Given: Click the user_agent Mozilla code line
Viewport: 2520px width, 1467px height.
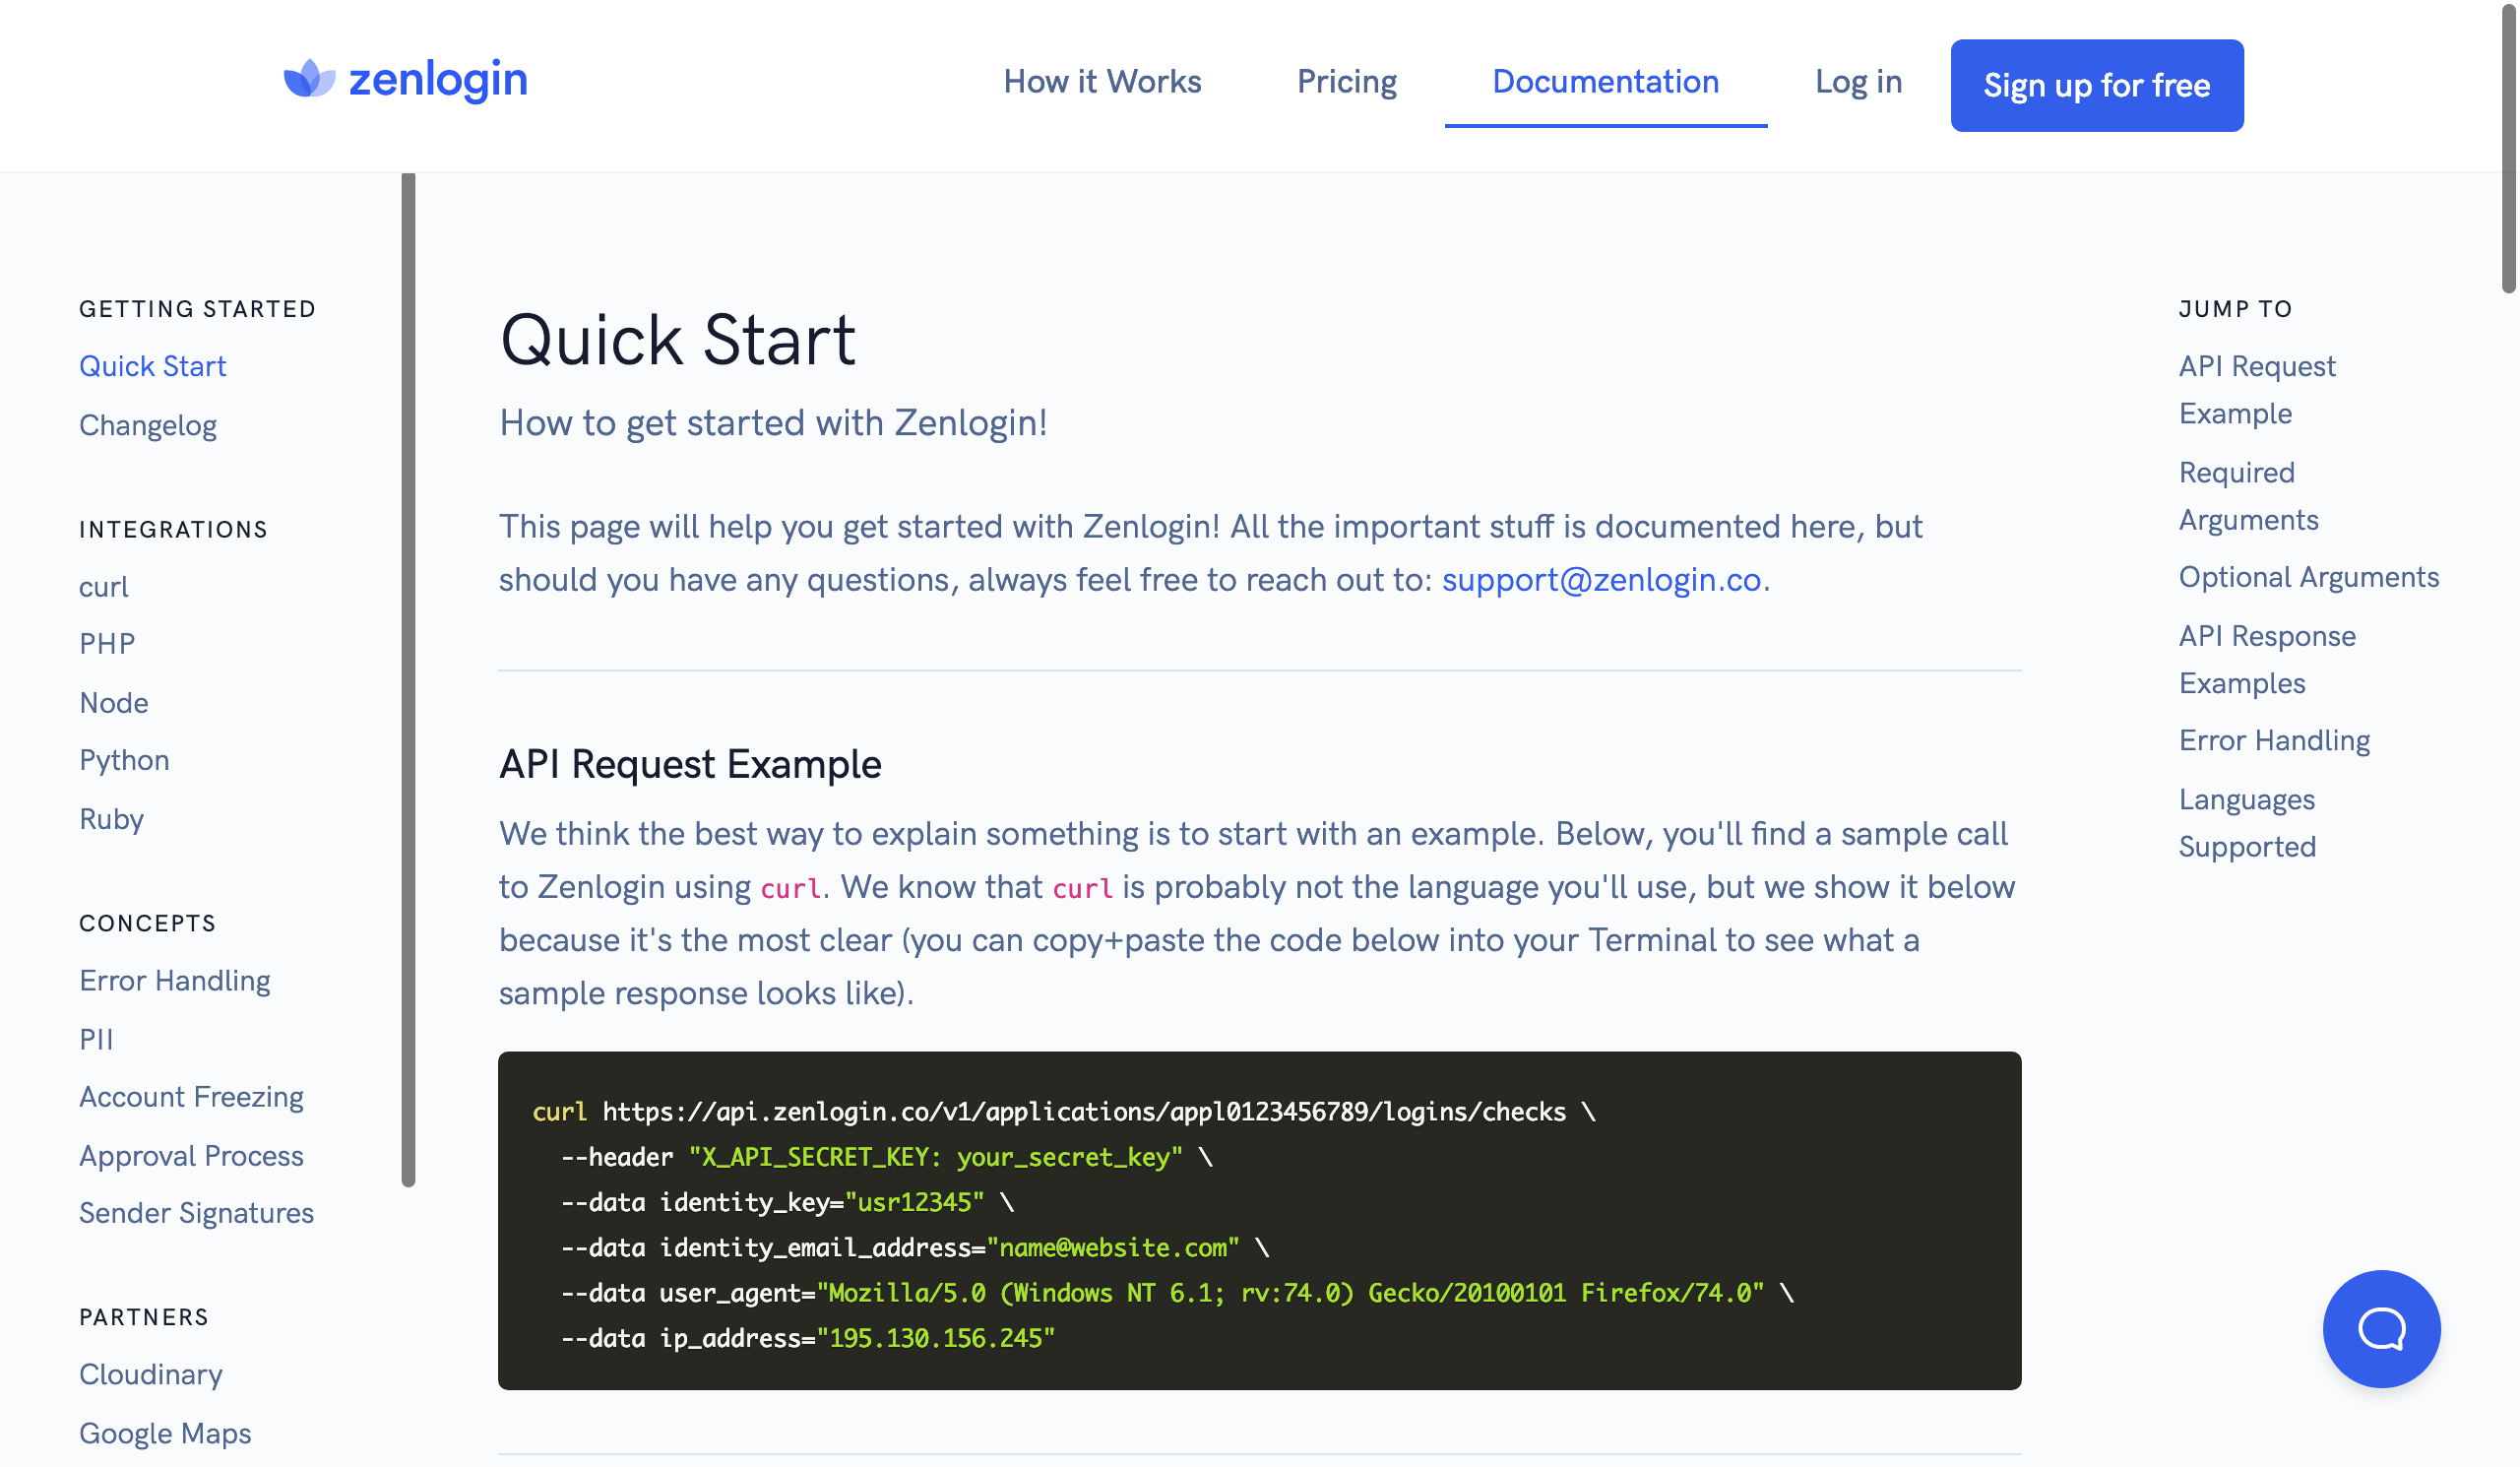Looking at the screenshot, I should point(1178,1293).
